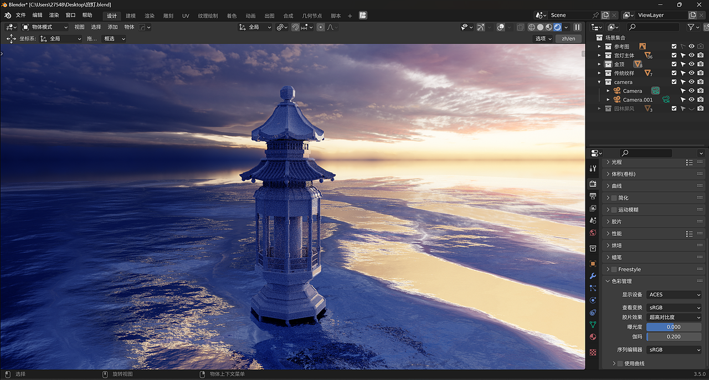
Task: Expand the 体积(卷标) panel
Action: (608, 174)
